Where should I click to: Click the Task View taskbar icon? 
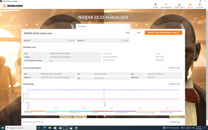click(x=38, y=128)
